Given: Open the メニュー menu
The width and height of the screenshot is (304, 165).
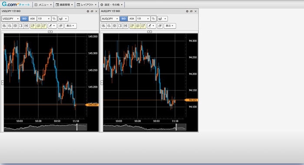Looking at the screenshot, I should point(43,4).
